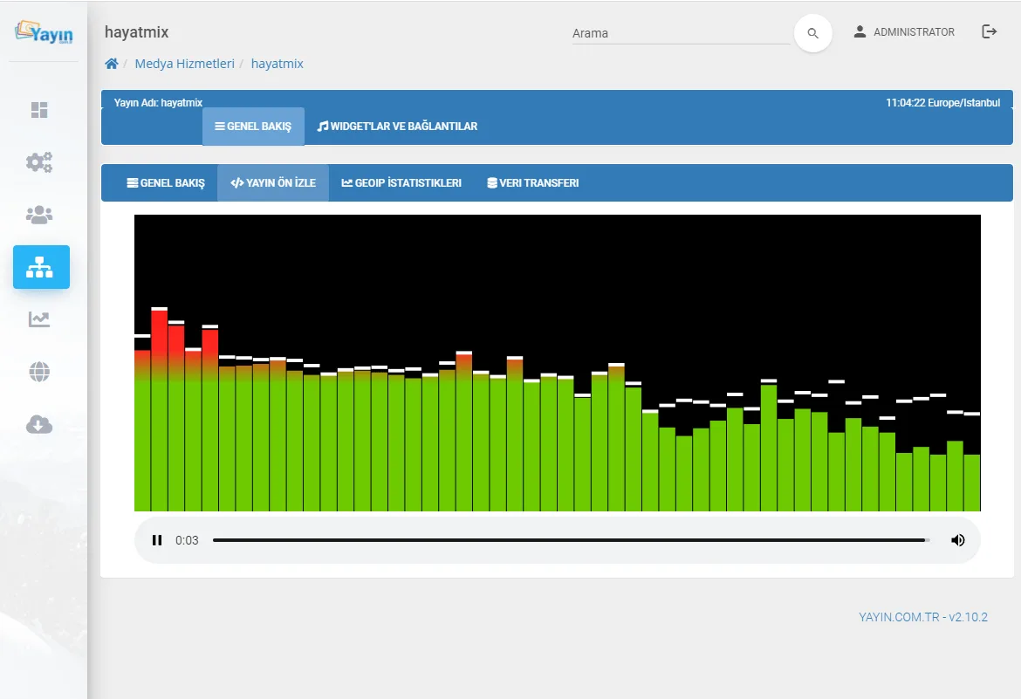Open the cloud download sidebar icon

tap(39, 425)
